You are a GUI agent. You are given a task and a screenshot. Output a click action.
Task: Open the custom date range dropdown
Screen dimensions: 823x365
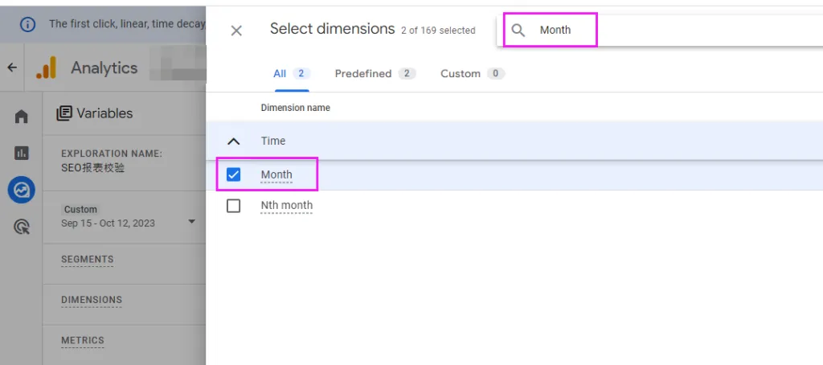coord(191,222)
